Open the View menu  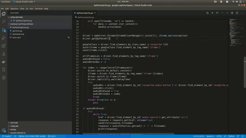pyautogui.click(x=22, y=8)
